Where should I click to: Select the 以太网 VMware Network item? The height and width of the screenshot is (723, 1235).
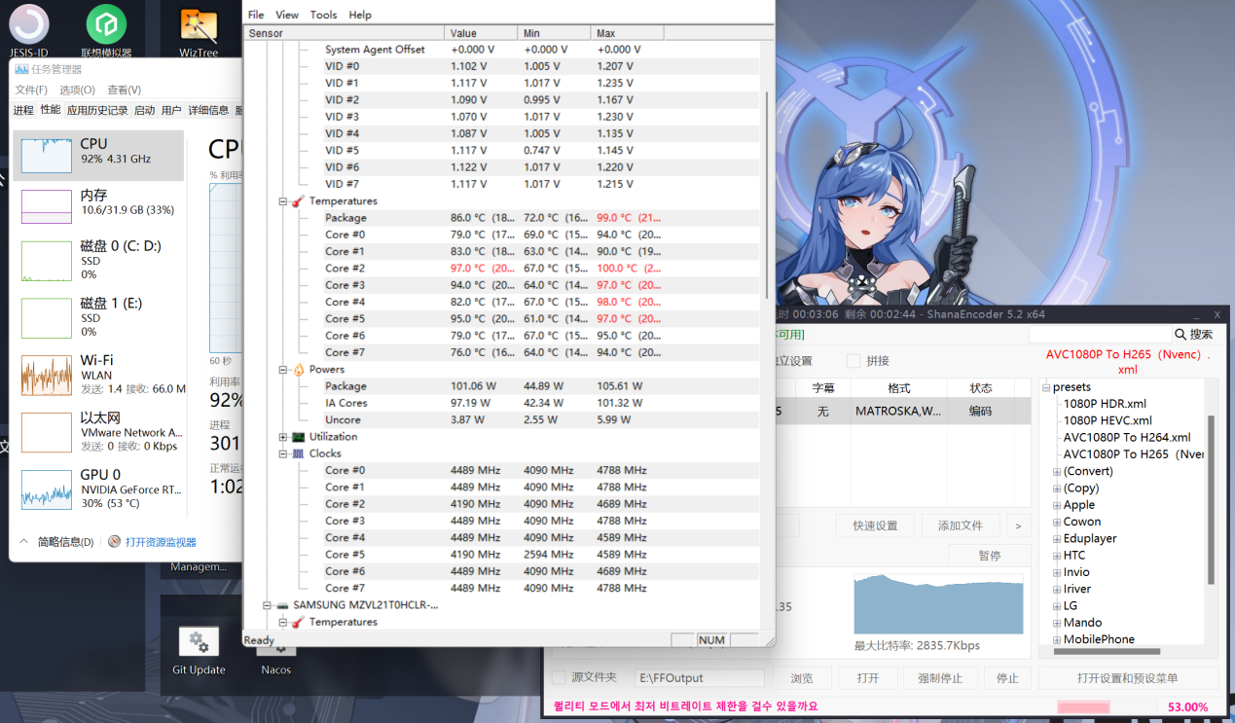98,431
